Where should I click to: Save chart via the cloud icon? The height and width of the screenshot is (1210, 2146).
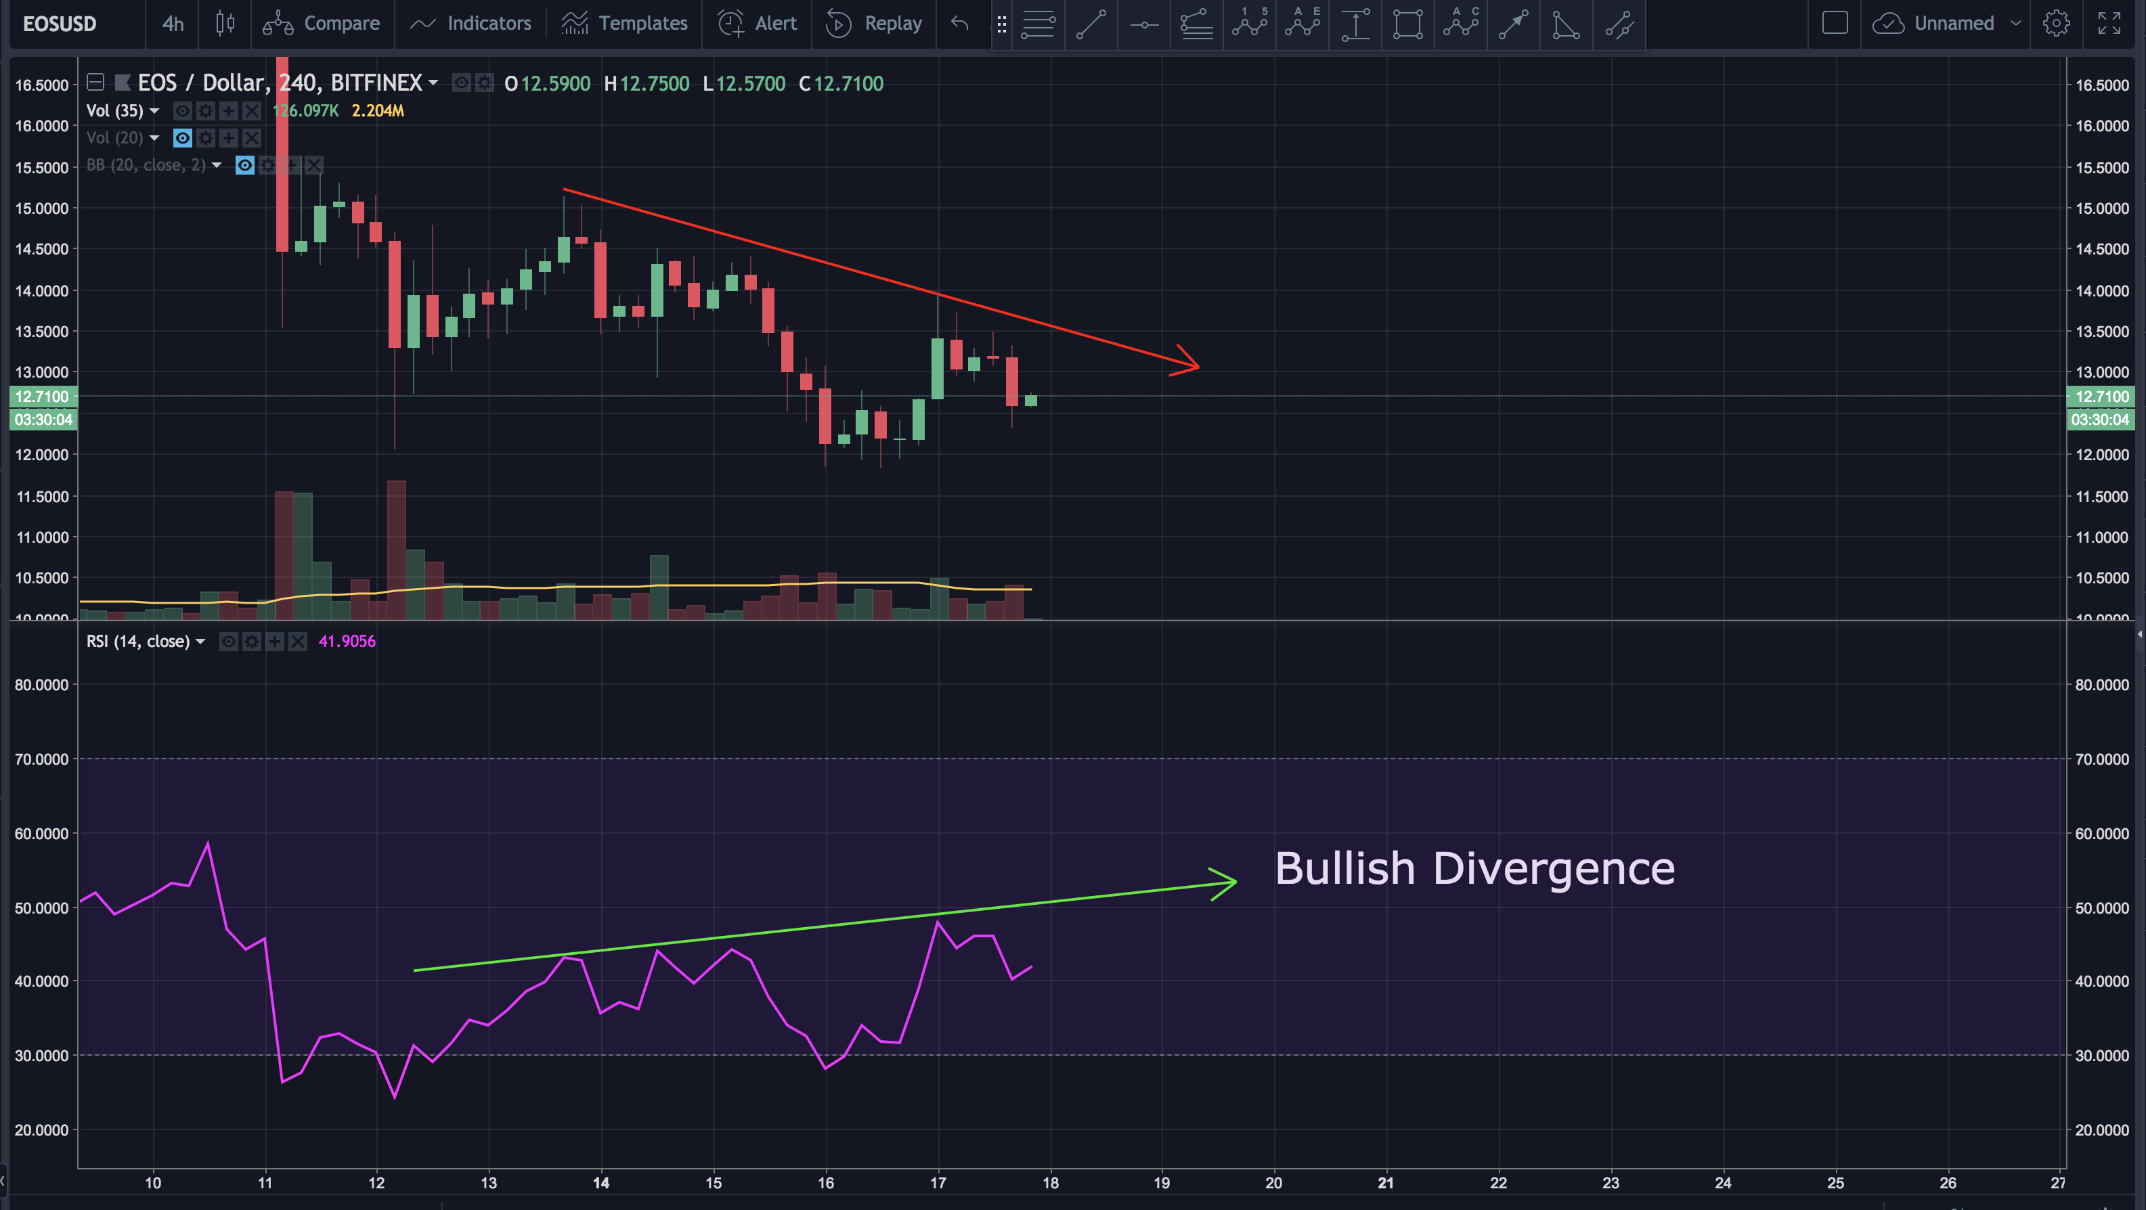click(1888, 23)
